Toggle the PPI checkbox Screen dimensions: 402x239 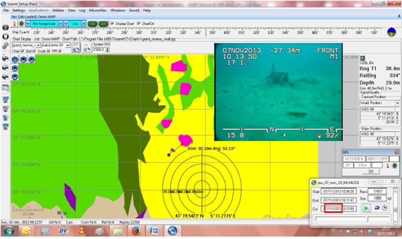click(60, 51)
